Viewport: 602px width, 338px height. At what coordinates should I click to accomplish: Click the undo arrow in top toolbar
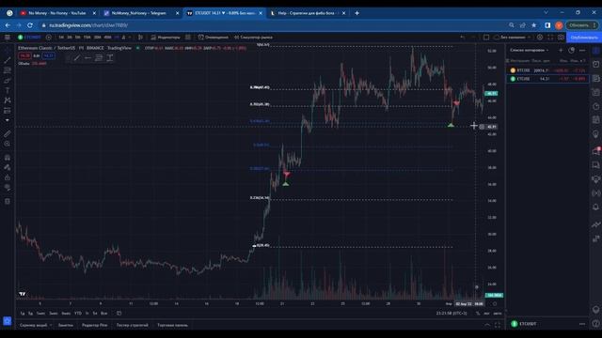click(462, 38)
